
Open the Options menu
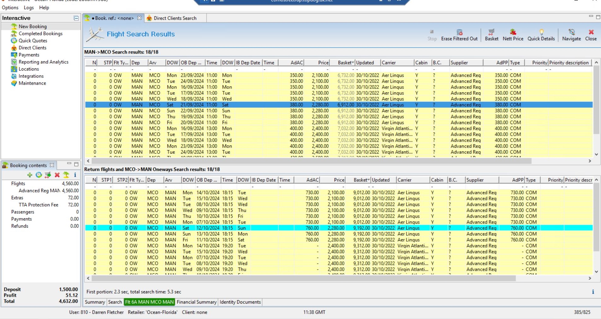(10, 8)
